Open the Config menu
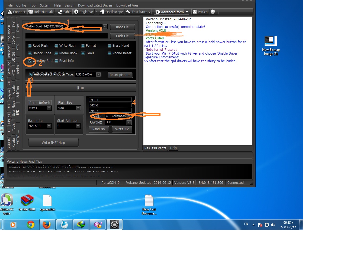The width and height of the screenshot is (347, 278). (21, 5)
